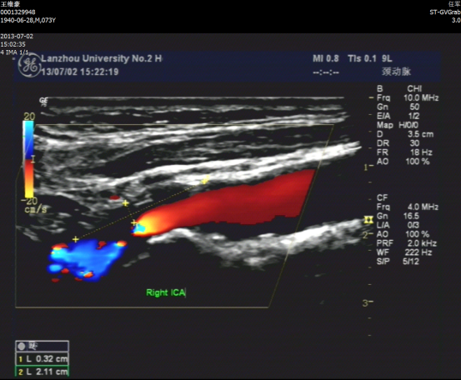Click the GE logo icon in header
Screen dimensions: 461x380
(x=29, y=65)
